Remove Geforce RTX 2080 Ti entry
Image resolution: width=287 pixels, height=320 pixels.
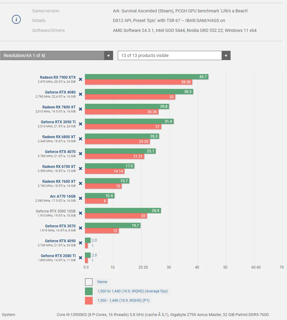(x=81, y=258)
